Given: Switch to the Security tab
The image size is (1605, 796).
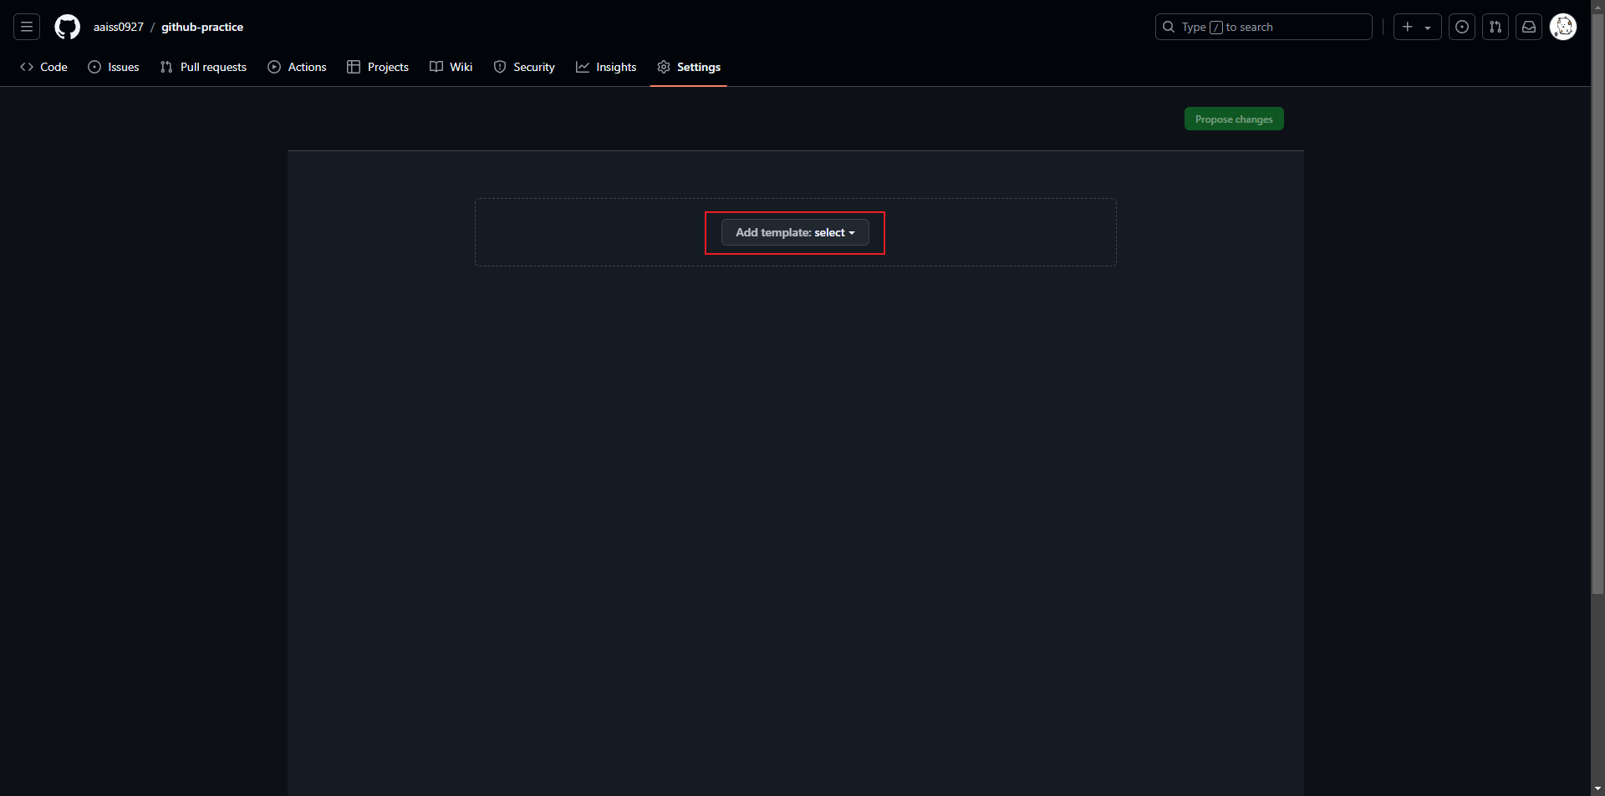Looking at the screenshot, I should (524, 67).
